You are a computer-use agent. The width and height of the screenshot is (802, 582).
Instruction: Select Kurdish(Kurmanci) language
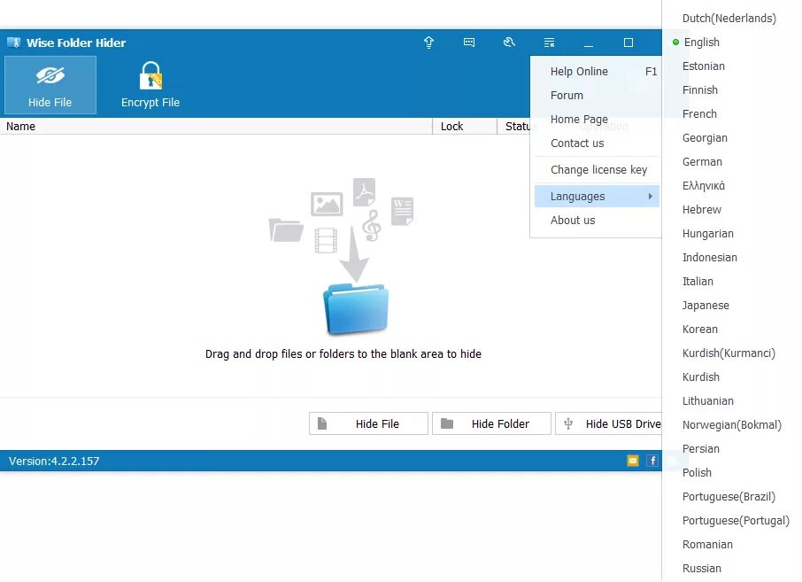(729, 353)
